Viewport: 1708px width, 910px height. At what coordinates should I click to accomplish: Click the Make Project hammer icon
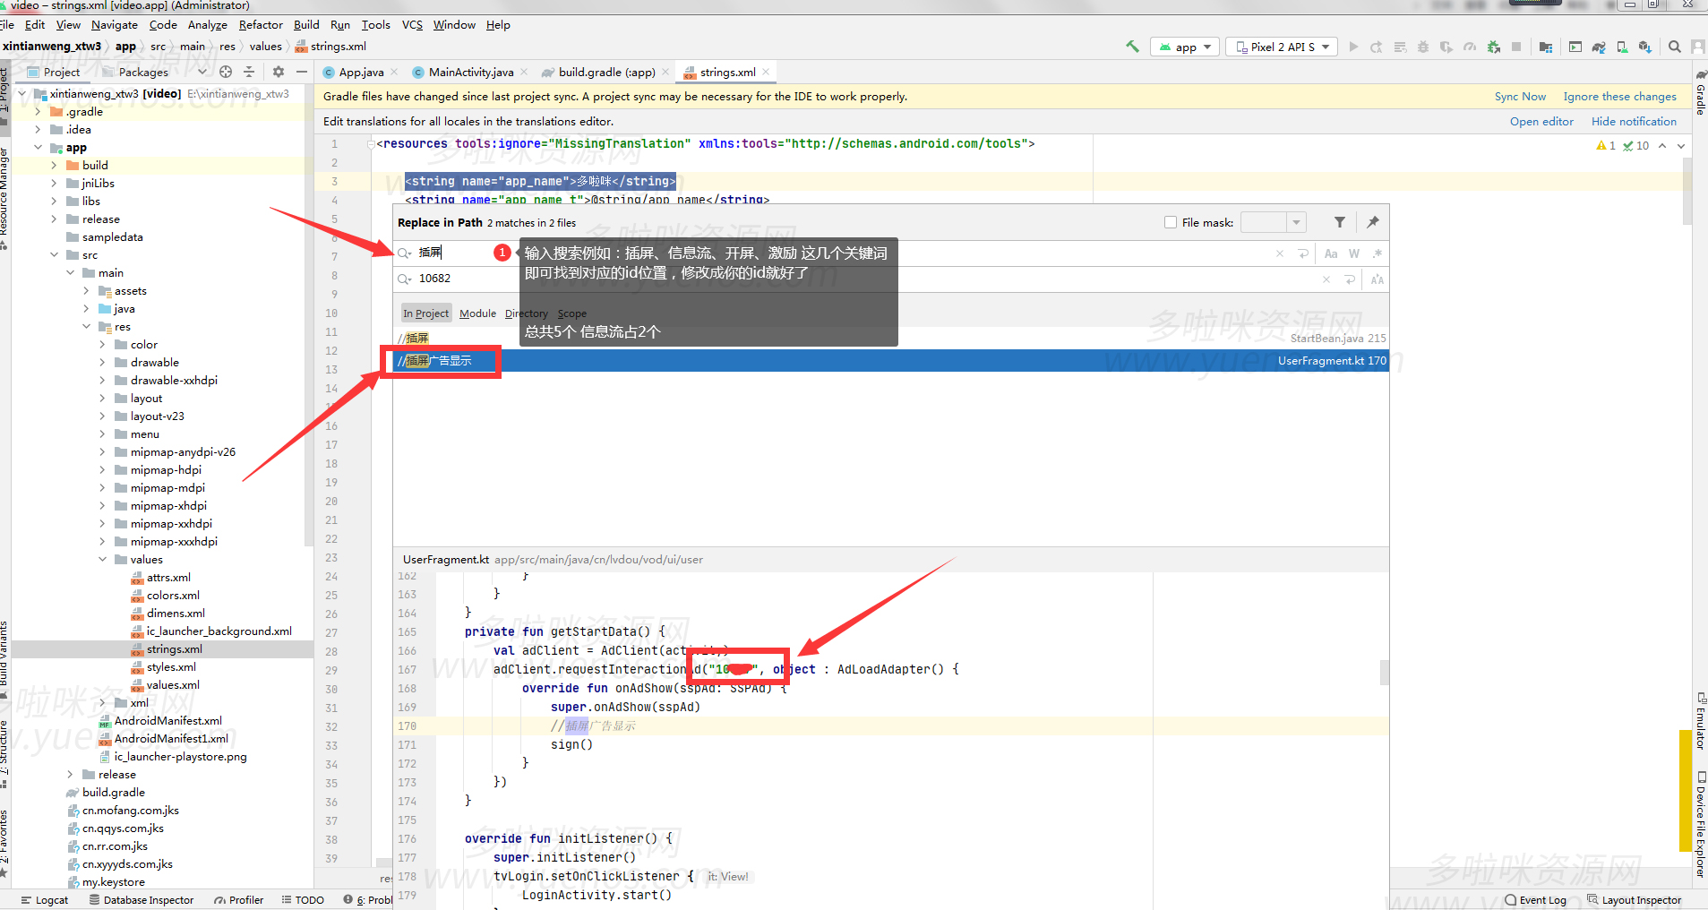(1133, 47)
